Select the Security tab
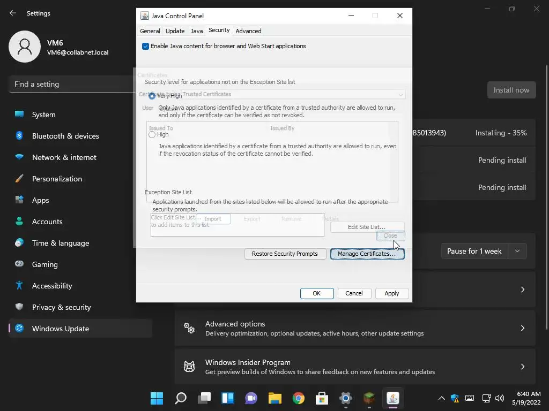549x411 pixels. coord(219,31)
